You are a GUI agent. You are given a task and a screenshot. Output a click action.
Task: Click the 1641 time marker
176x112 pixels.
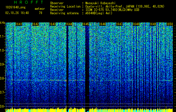(x=19, y=24)
